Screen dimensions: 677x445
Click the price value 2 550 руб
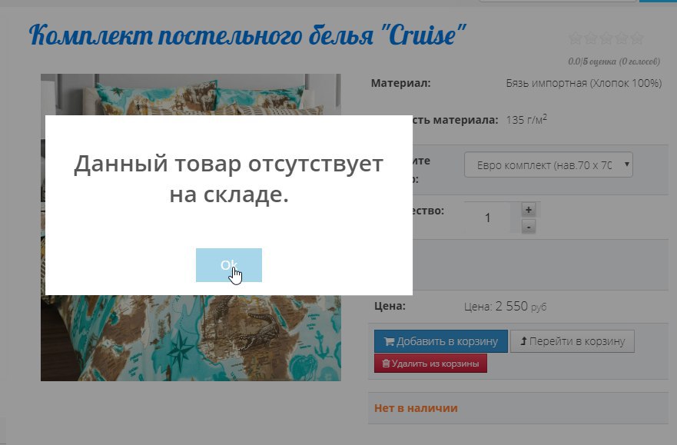pyautogui.click(x=521, y=307)
